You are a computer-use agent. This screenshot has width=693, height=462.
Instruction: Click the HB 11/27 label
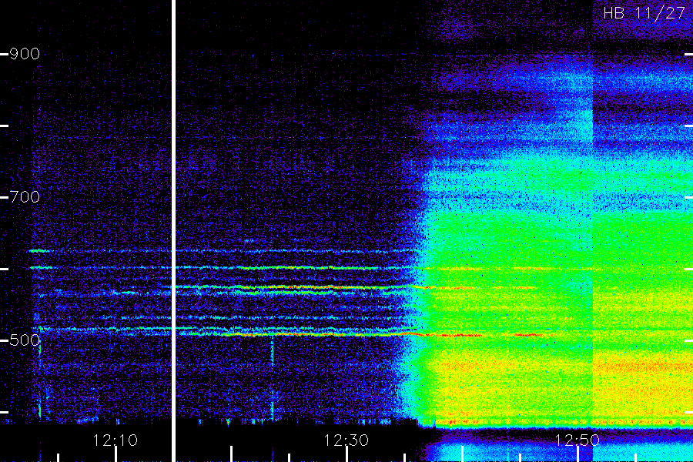pos(644,13)
